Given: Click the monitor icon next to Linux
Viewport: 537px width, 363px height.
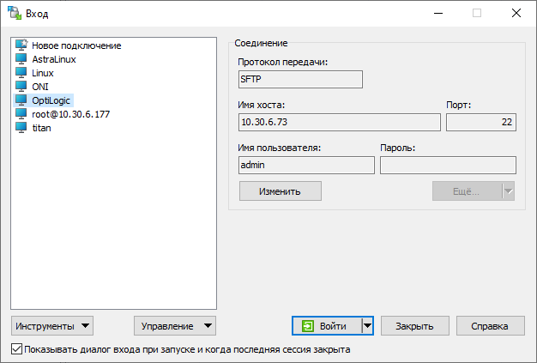Looking at the screenshot, I should click(x=21, y=73).
